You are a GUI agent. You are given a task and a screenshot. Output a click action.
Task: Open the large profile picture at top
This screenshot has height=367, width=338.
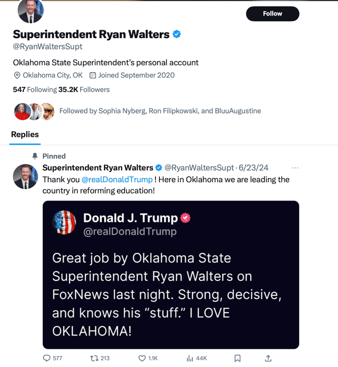click(30, 11)
